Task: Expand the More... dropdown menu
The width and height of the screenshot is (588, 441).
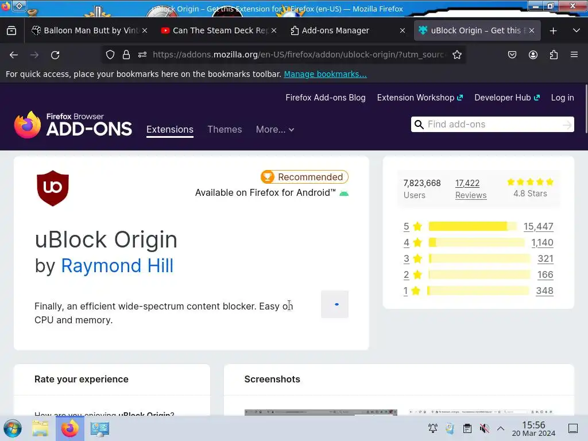Action: [275, 129]
